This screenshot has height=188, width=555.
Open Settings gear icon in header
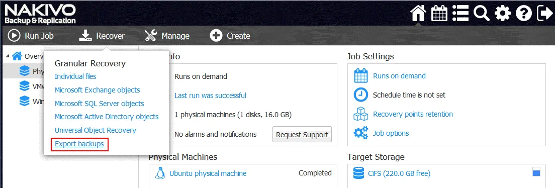point(503,14)
